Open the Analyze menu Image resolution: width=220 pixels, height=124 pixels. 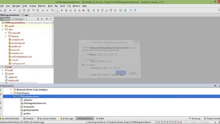(33, 6)
